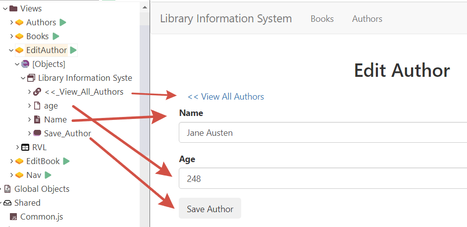Collapse the [Objects] node

(17, 64)
